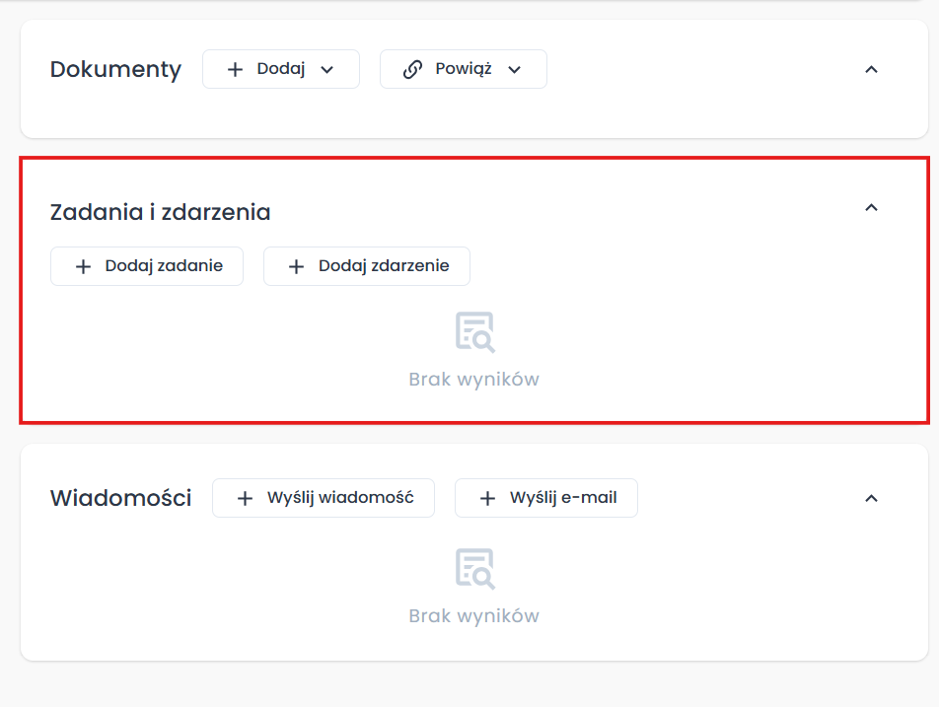Click the plus icon inside the Dodaj button
This screenshot has height=707, width=939.
tap(234, 69)
